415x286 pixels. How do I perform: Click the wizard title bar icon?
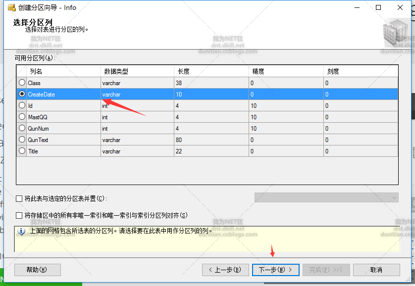tap(12, 7)
